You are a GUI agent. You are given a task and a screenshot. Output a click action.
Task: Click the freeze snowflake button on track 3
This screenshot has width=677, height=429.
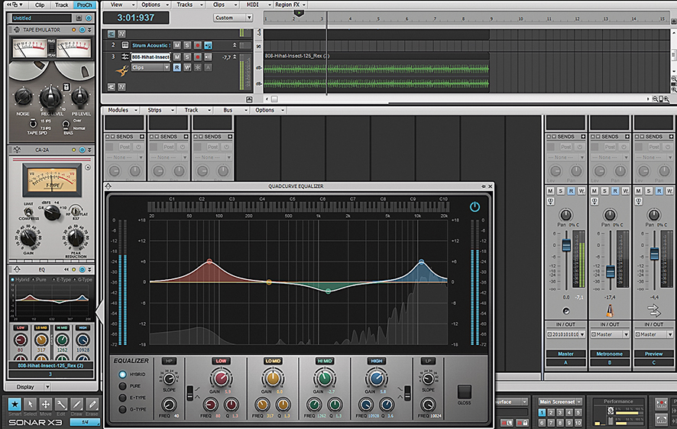(197, 67)
